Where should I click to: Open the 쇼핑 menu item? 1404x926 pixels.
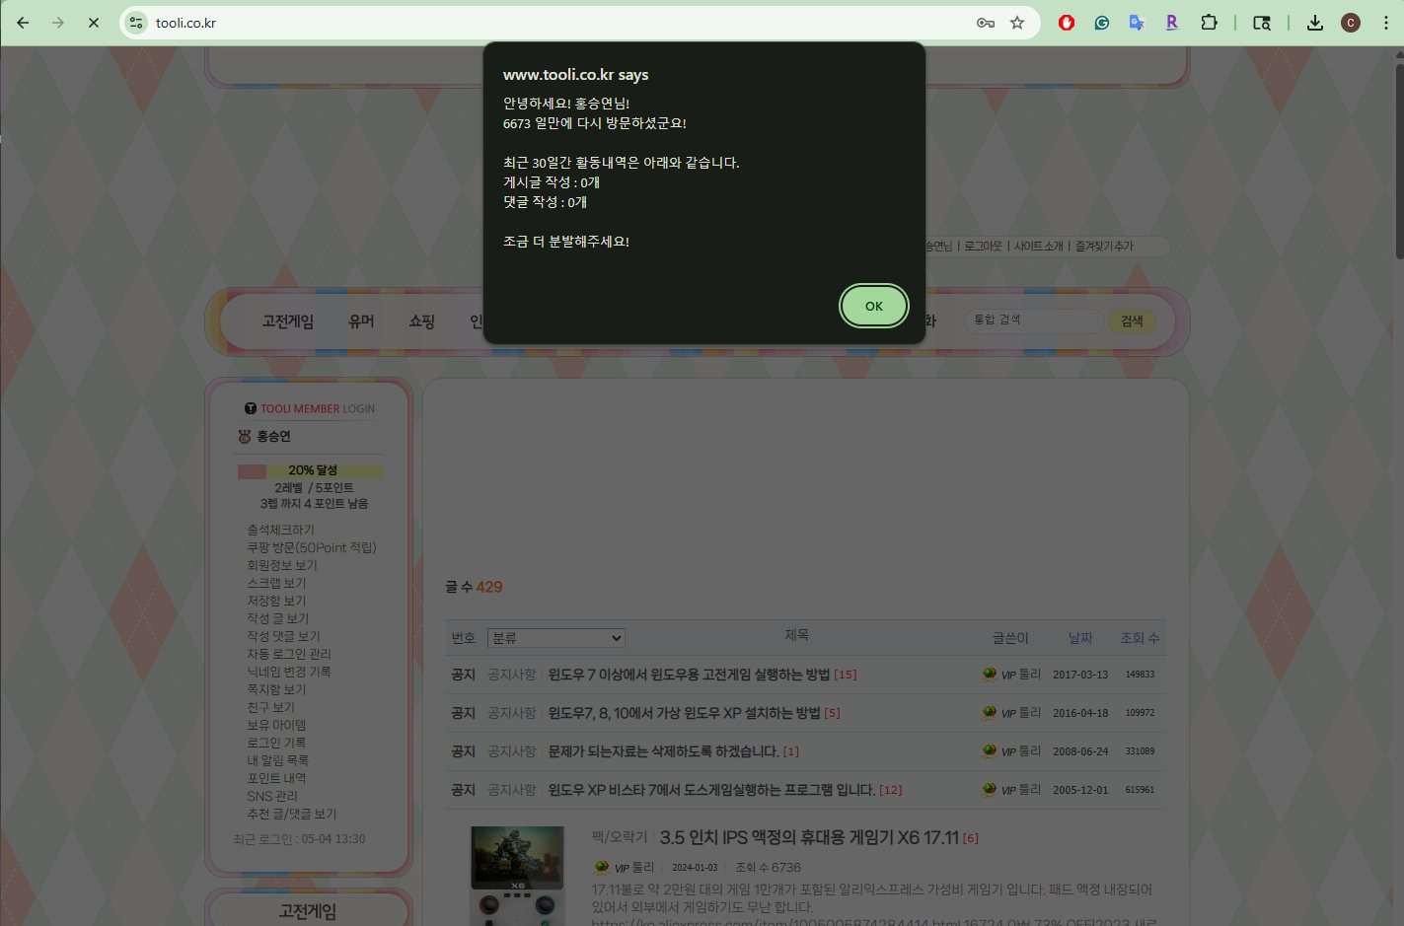421,321
